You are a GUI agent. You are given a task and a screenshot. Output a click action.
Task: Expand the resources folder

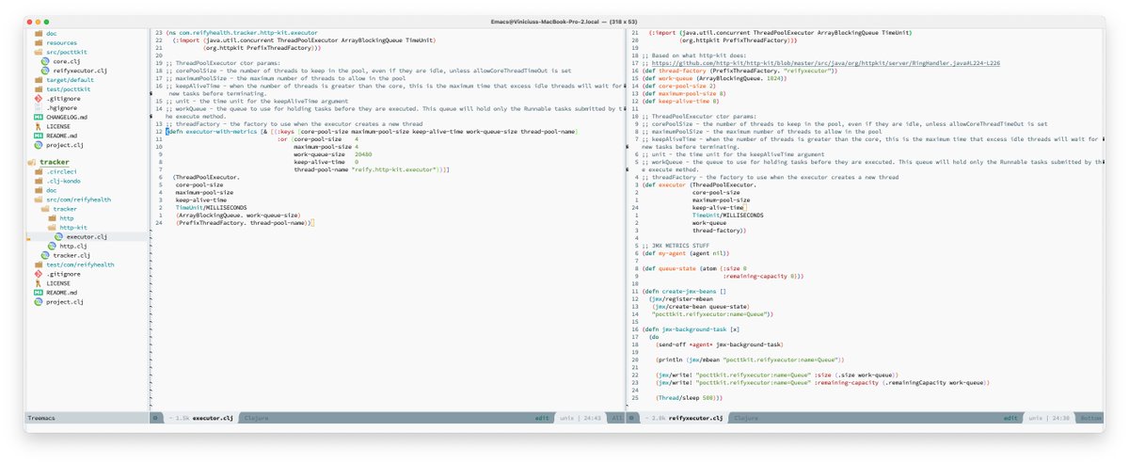(x=61, y=42)
